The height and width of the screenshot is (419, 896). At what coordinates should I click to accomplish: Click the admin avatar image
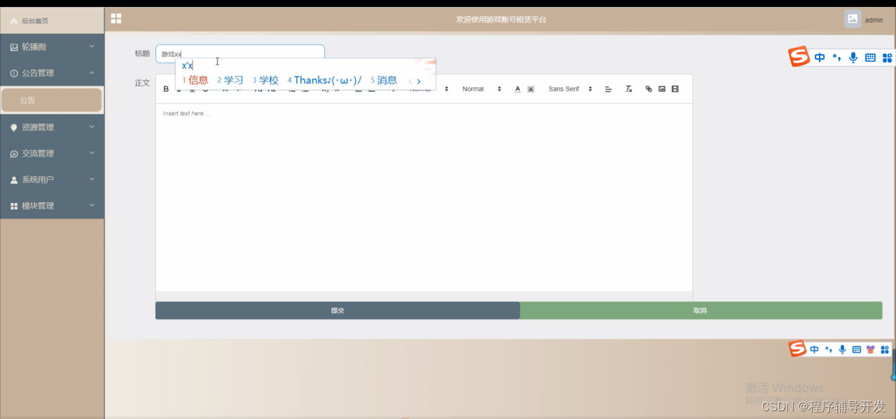(853, 19)
